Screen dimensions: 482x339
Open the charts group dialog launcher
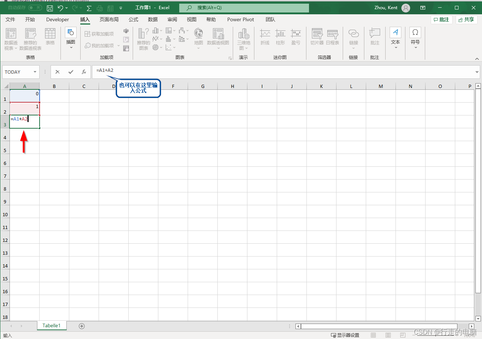point(230,58)
